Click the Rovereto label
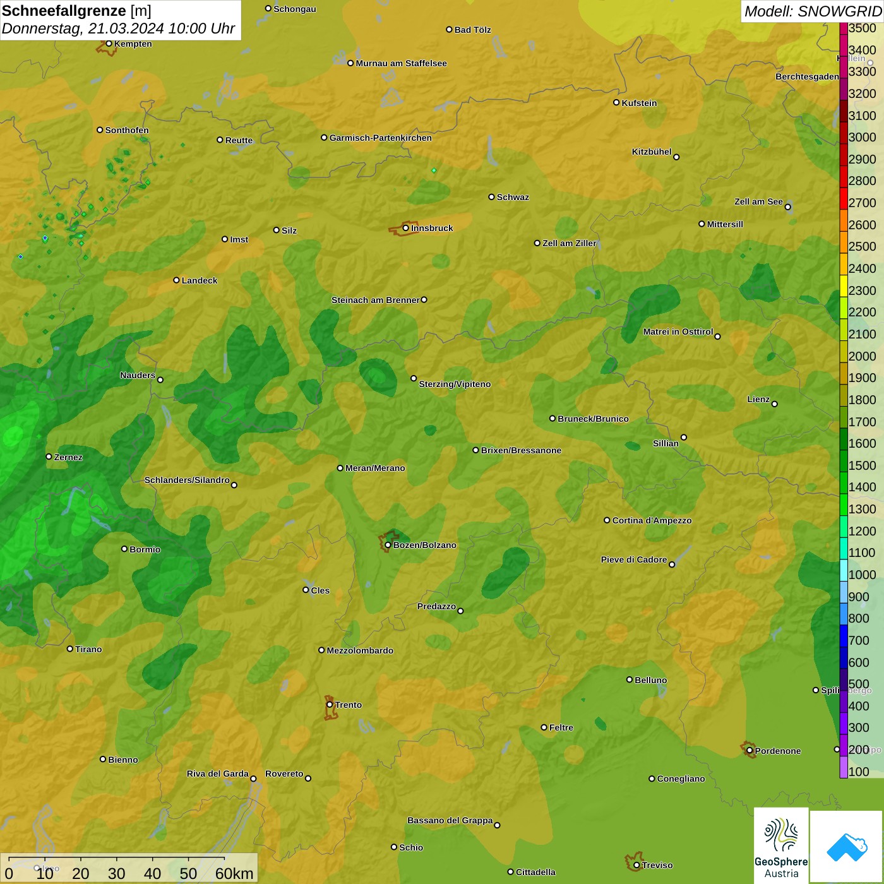Viewport: 884px width, 884px height. click(x=284, y=773)
